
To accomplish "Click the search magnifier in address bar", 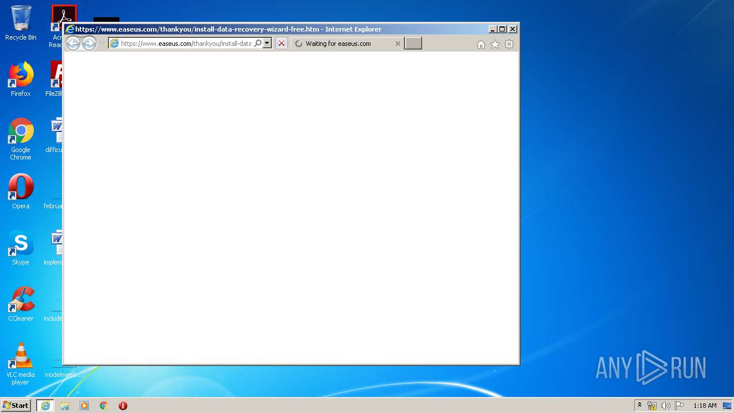I will 258,44.
